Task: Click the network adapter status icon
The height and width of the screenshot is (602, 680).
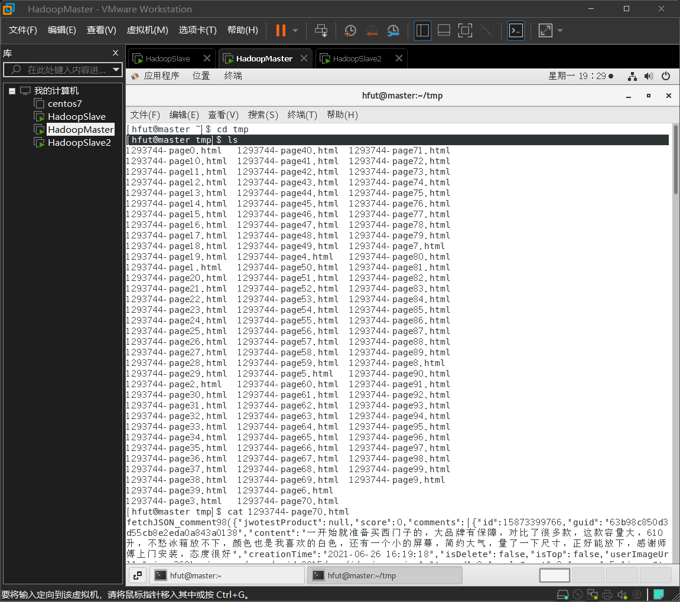Action: pyautogui.click(x=593, y=595)
